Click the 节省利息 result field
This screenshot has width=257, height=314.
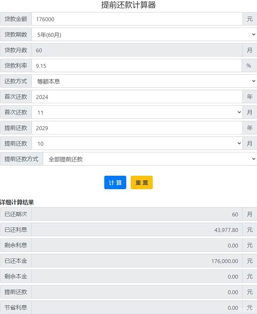pyautogui.click(x=137, y=307)
